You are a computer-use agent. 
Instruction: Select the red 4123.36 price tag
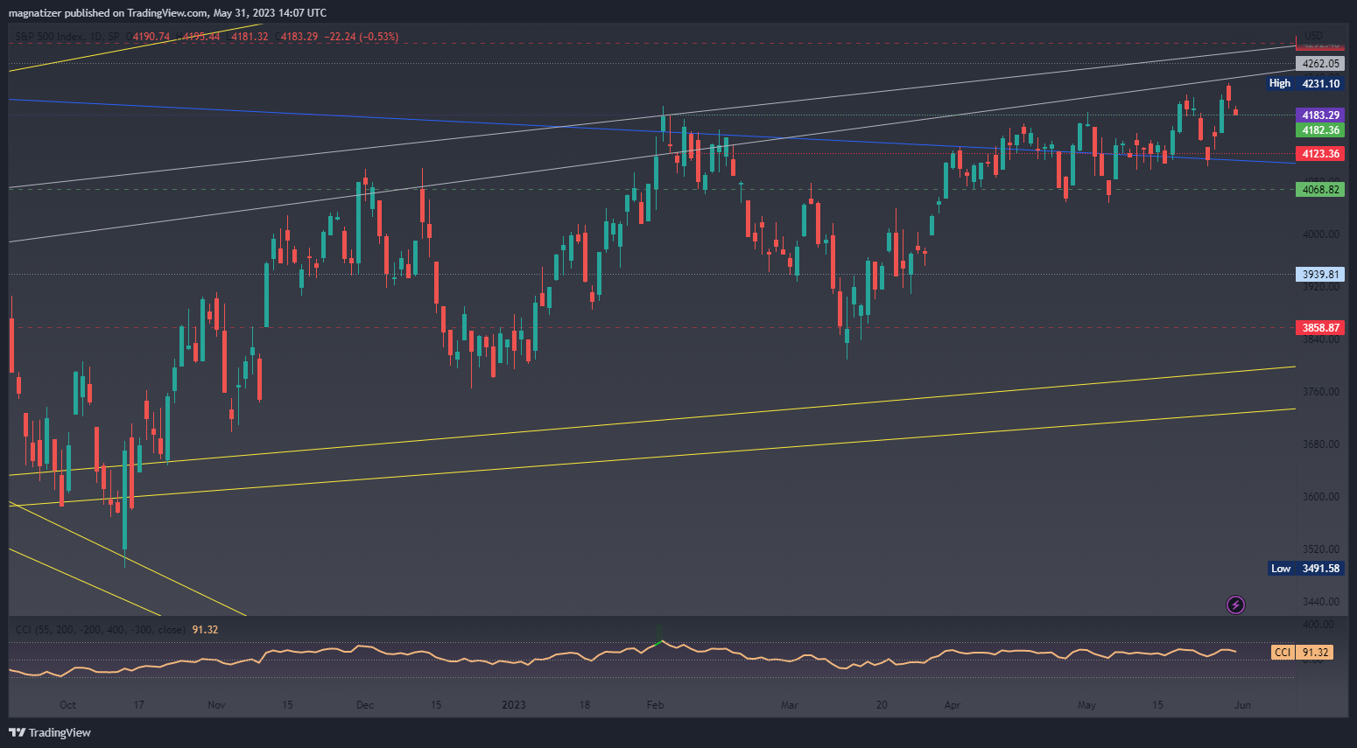[x=1320, y=154]
